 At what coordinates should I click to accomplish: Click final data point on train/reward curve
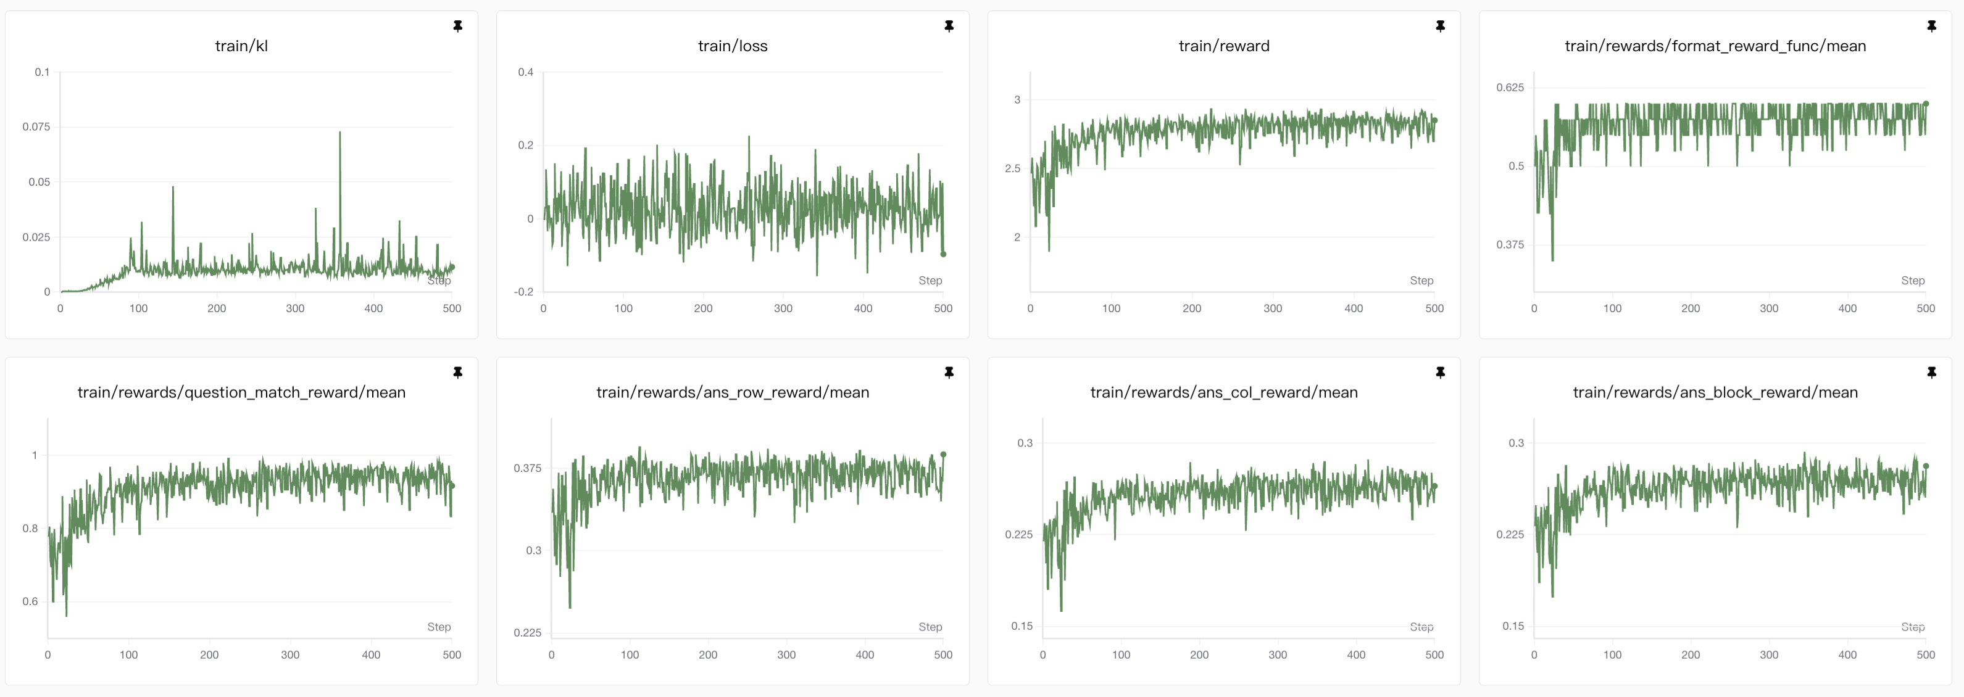click(x=1434, y=120)
